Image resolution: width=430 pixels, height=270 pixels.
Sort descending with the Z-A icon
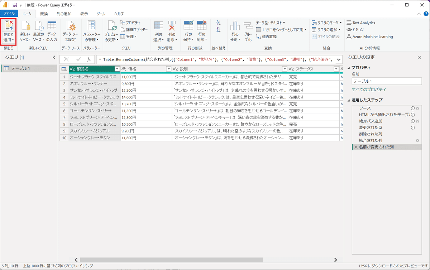pos(219,30)
